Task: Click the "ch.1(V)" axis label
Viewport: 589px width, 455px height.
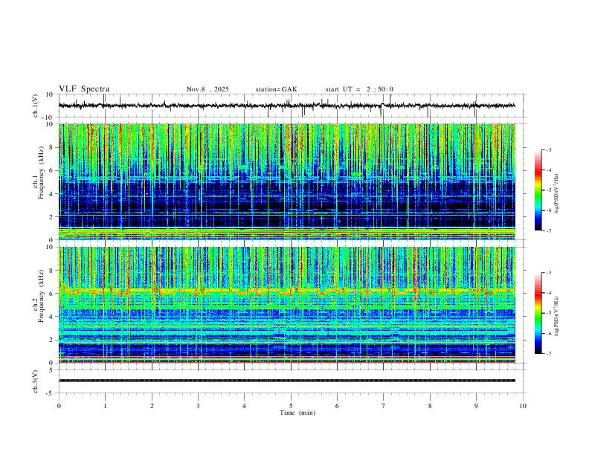Action: tap(36, 106)
